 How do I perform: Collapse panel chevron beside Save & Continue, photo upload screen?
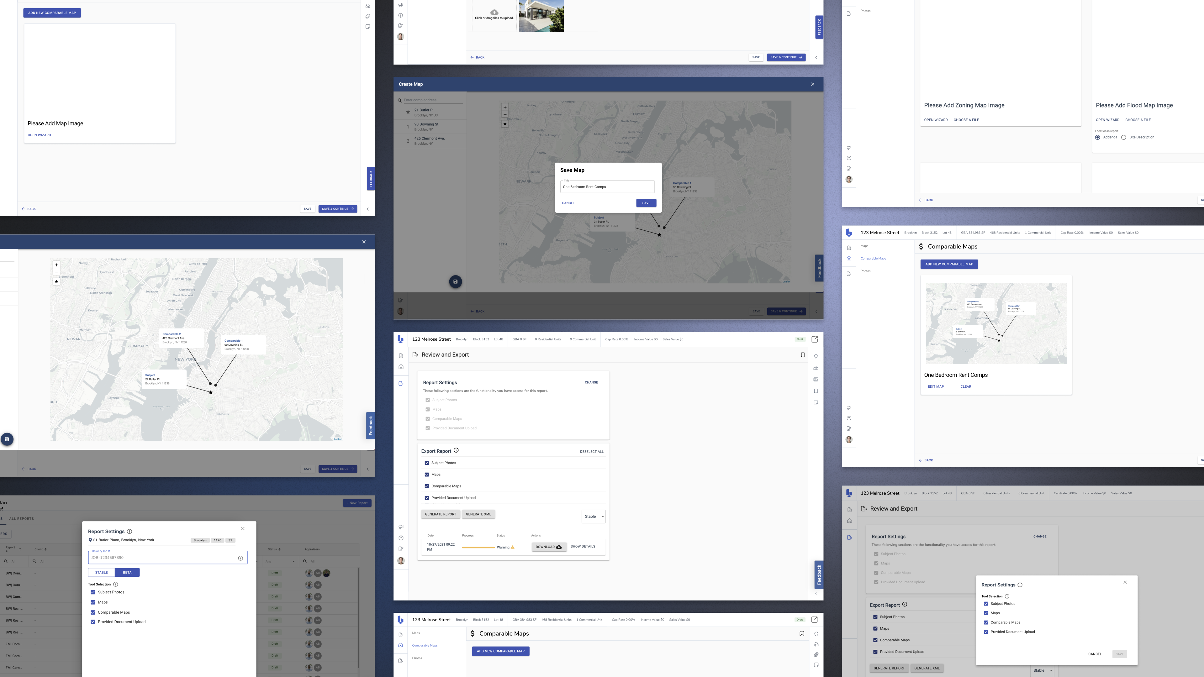(816, 57)
